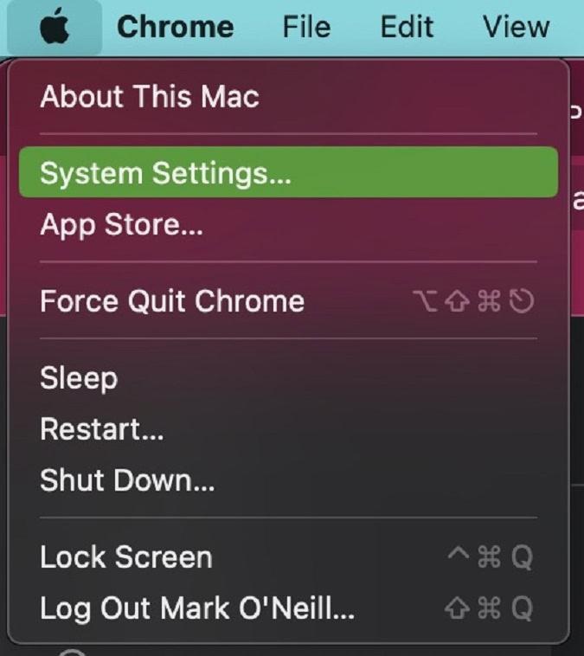Select the Restart option

click(101, 428)
